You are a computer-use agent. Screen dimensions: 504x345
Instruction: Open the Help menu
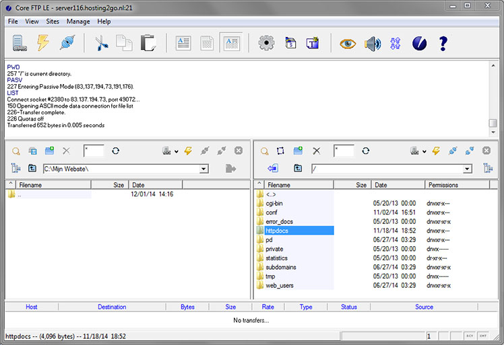(x=104, y=22)
